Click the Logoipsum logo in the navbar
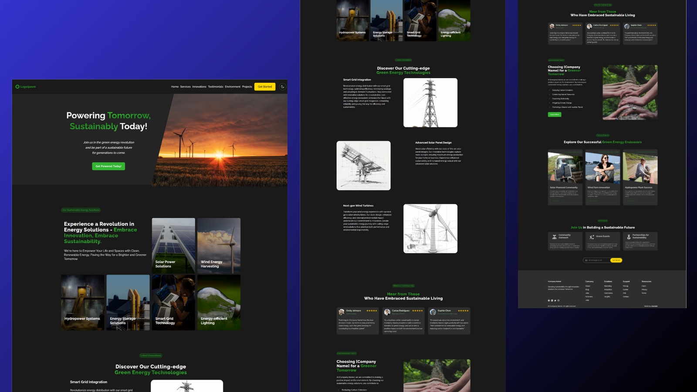Viewport: 697px width, 392px height. 26,87
